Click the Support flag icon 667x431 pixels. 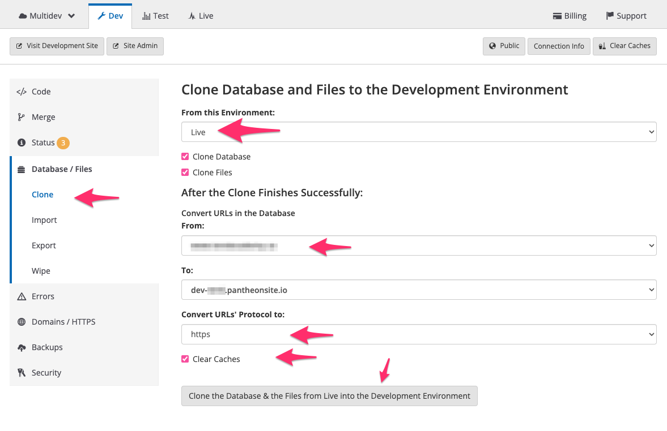click(610, 16)
